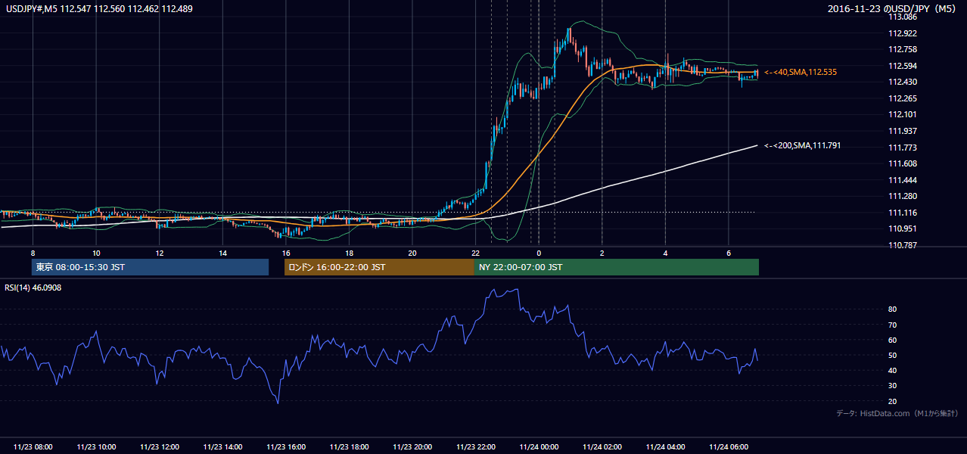Click the RSI(14) 46.0908 indicator label

tap(33, 288)
